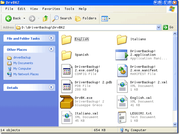
Task: Click driverBackup folder icon in Other Places
Action: (9, 58)
